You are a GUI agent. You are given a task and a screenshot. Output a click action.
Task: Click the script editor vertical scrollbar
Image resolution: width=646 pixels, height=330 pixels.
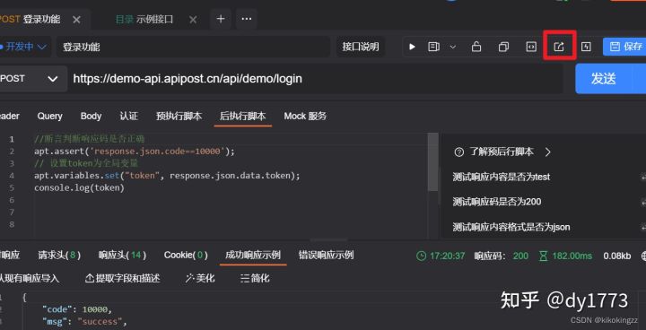click(x=433, y=162)
